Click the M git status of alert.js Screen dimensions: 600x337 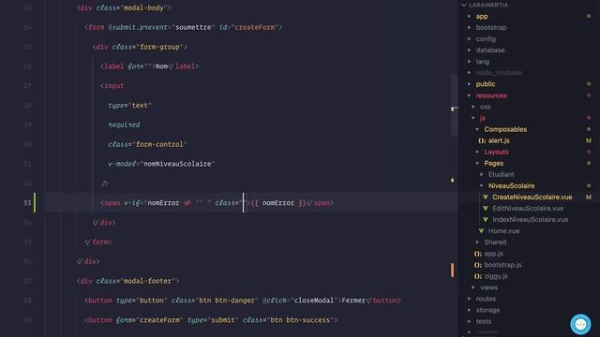(x=589, y=140)
